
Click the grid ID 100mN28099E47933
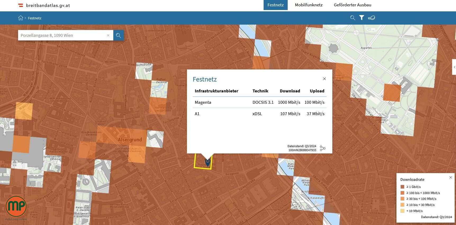(302, 150)
